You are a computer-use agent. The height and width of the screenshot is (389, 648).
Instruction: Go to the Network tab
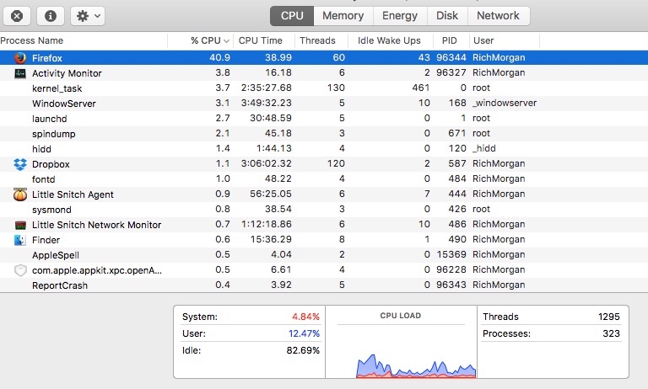coord(498,16)
